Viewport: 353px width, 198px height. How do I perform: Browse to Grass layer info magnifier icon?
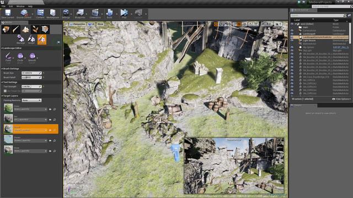click(x=55, y=109)
